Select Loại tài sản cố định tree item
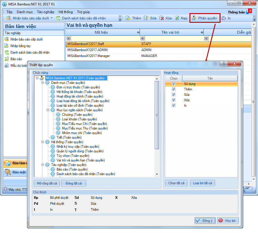The image size is (258, 233). [80, 106]
